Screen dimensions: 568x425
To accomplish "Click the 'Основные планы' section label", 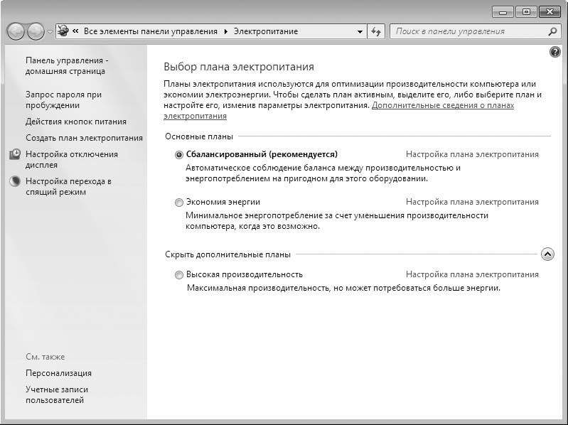I will tap(199, 136).
